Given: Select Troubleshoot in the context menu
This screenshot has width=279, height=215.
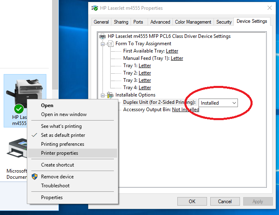Looking at the screenshot, I should [x=55, y=186].
